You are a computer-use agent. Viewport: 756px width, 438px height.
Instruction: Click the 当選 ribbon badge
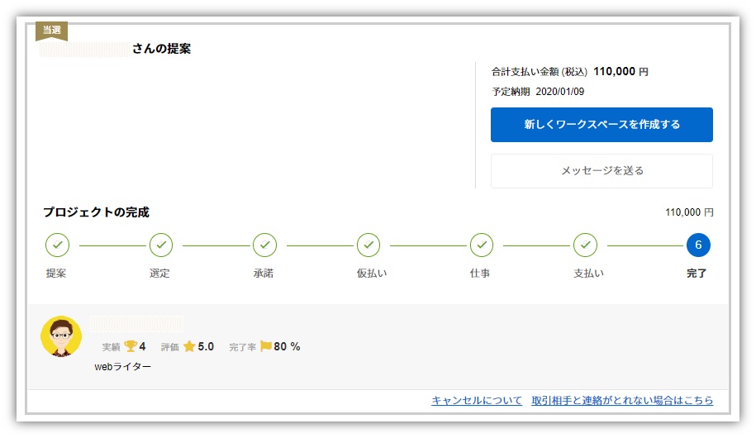pos(51,31)
